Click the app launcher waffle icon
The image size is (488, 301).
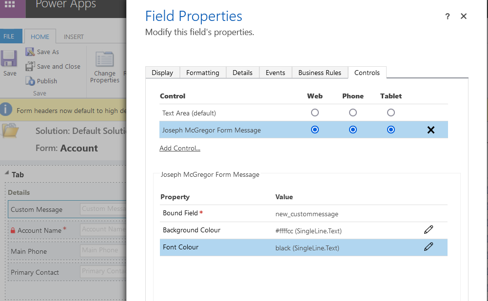pyautogui.click(x=10, y=5)
